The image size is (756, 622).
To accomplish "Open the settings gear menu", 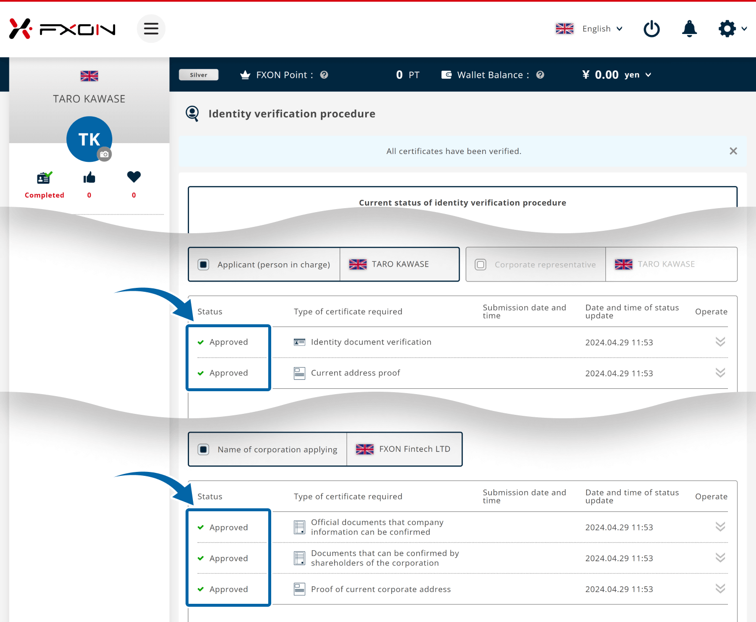I will (732, 29).
